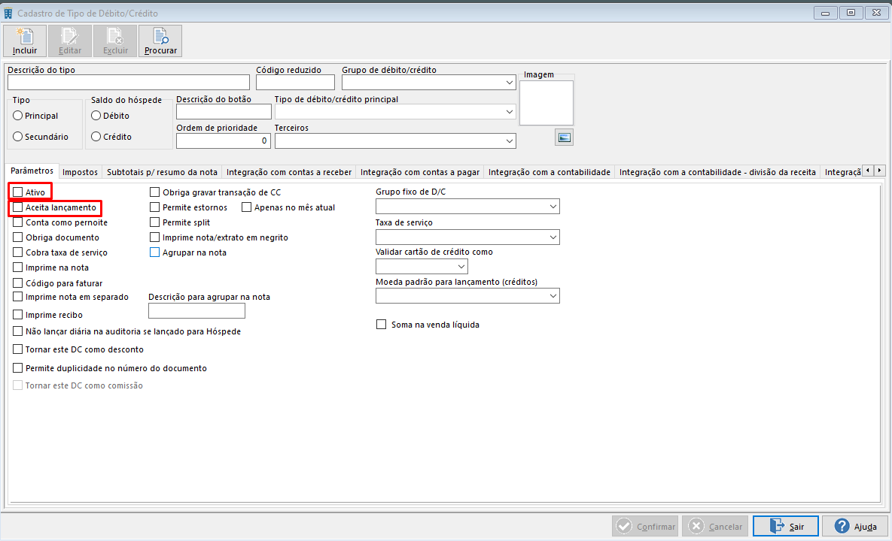Open Ajuda help button
This screenshot has height=541, width=892.
856,526
